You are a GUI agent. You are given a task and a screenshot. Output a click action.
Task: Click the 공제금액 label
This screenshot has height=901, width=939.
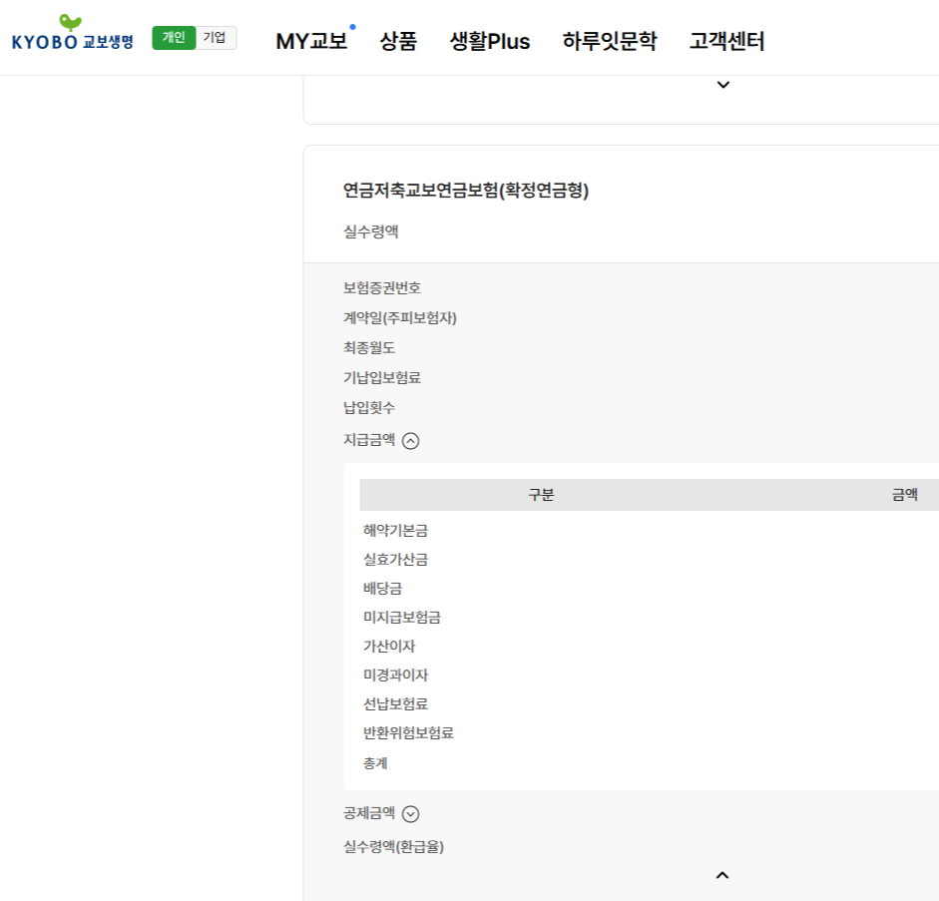pyautogui.click(x=369, y=813)
